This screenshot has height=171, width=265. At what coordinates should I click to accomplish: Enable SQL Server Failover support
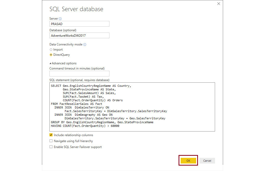(51, 147)
